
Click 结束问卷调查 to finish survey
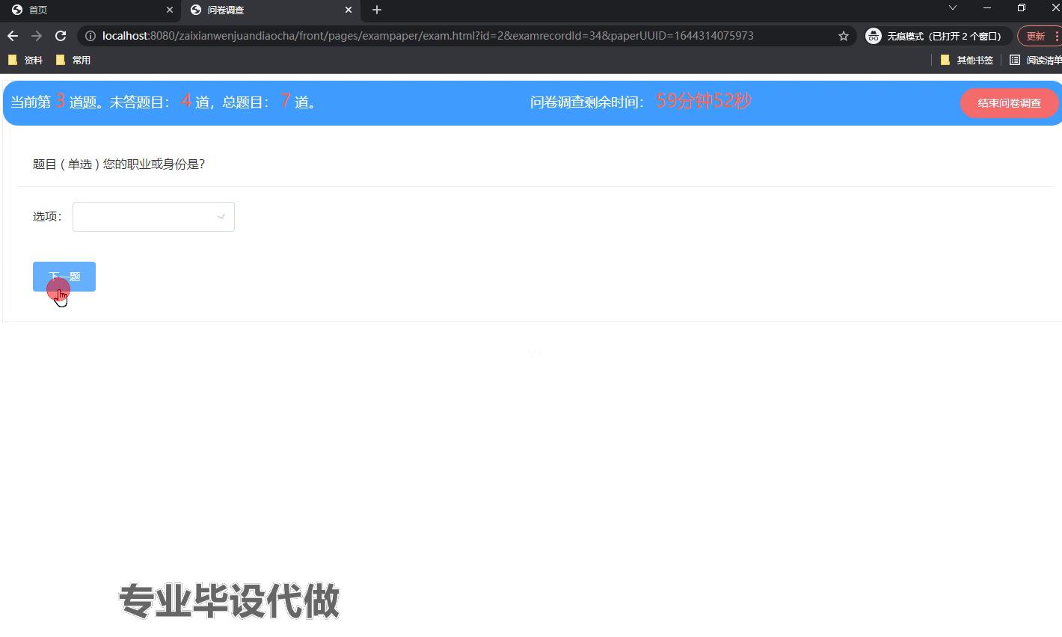point(1008,103)
